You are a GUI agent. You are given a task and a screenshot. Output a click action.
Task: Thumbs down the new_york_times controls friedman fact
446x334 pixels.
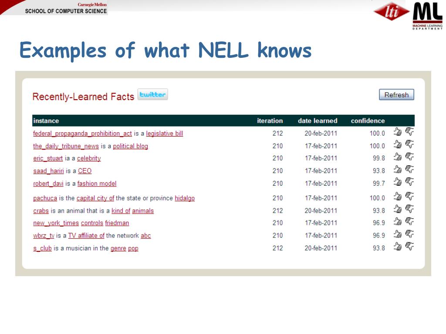(x=409, y=221)
